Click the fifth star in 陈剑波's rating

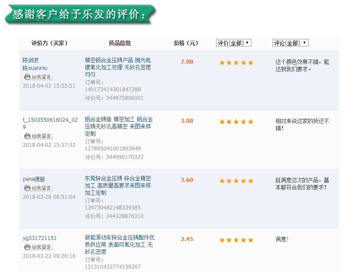point(250,63)
